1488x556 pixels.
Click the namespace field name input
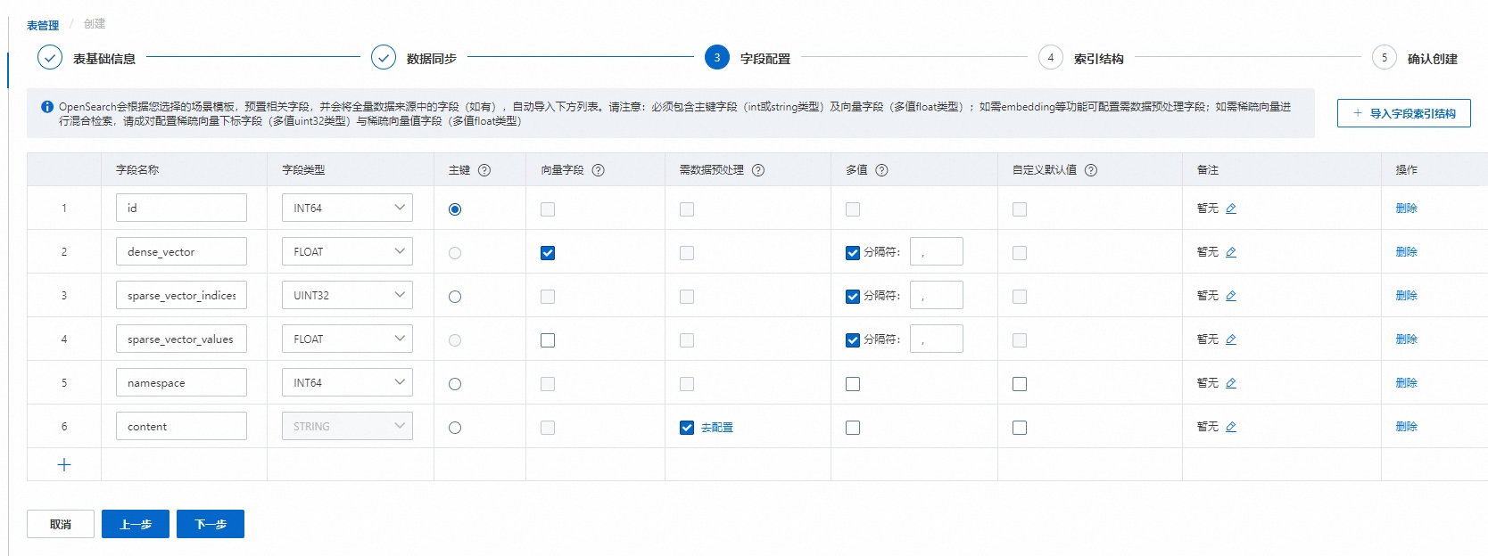(181, 382)
